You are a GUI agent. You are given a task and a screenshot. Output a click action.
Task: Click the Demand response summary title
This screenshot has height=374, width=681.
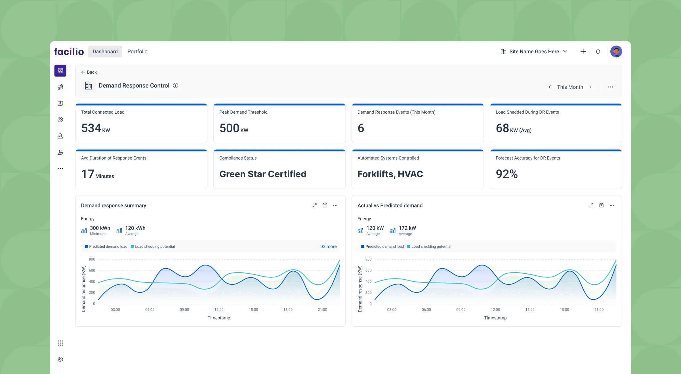click(x=113, y=205)
